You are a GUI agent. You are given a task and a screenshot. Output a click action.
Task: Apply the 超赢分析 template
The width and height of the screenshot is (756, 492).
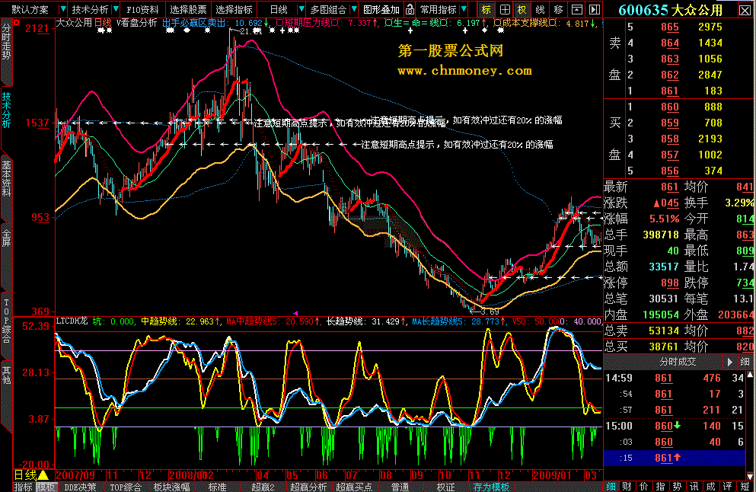(308, 487)
